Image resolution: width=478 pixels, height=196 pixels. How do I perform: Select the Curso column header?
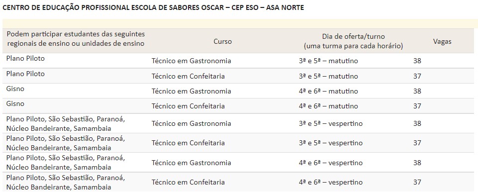222,41
